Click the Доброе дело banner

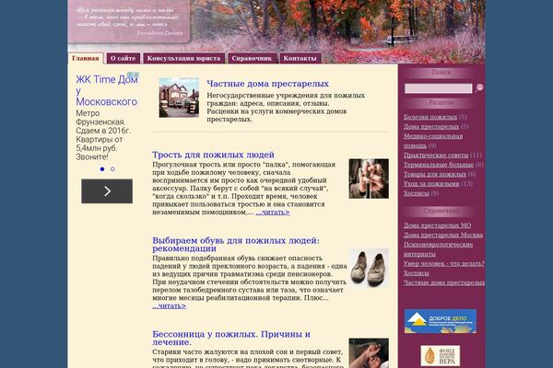coord(441,321)
